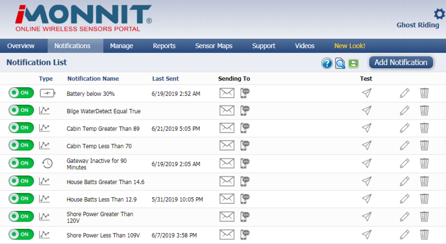Edit the Battery below 30% notification
Screen dimensions: 446x244
pos(404,93)
